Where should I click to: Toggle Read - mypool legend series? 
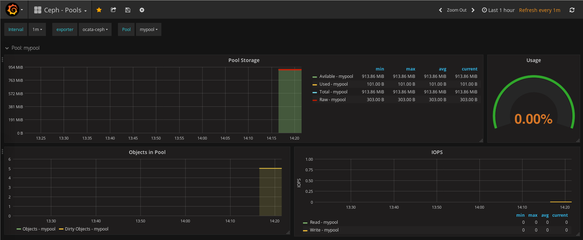point(324,222)
